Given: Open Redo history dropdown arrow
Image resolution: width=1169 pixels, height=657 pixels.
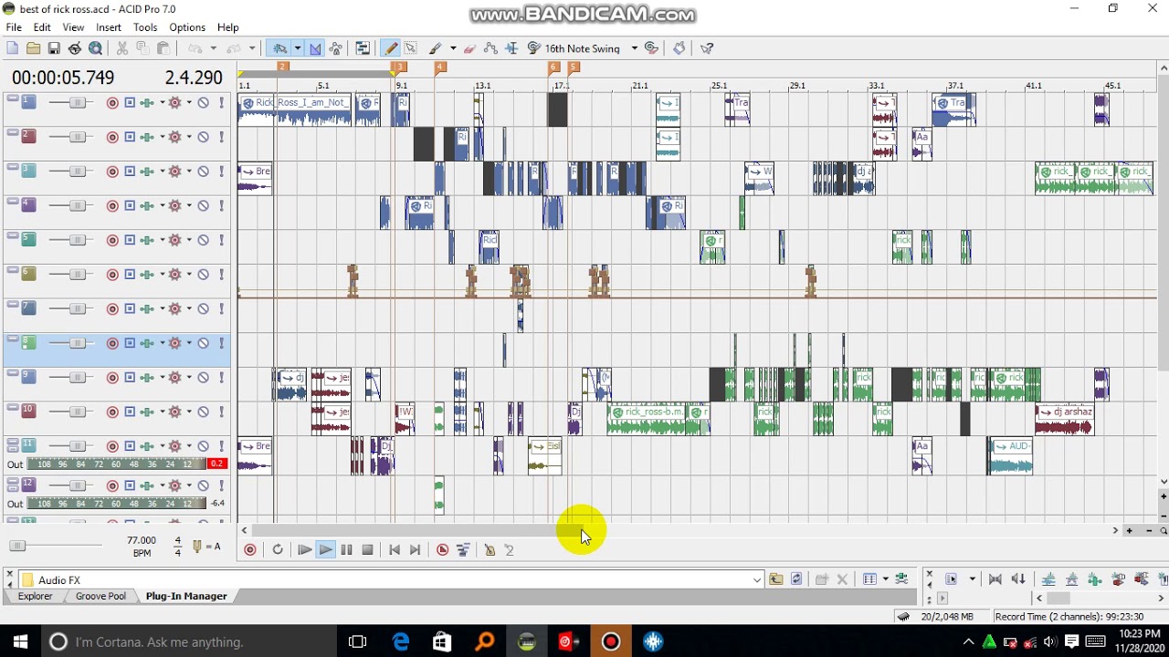Looking at the screenshot, I should point(252,48).
